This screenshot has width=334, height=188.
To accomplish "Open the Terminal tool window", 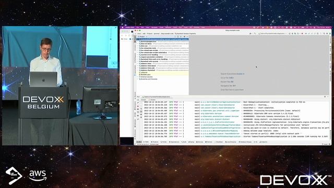I will (x=209, y=142).
